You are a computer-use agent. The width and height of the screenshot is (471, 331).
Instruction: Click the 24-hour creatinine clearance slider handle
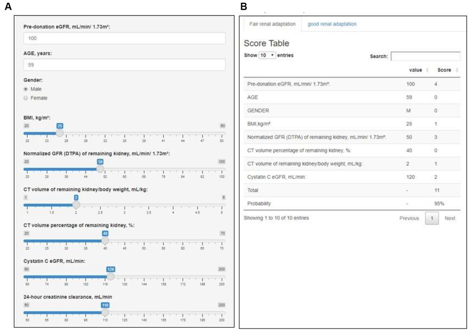click(105, 312)
